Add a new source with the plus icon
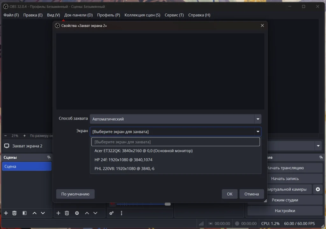This screenshot has width=326, height=229. 58,213
